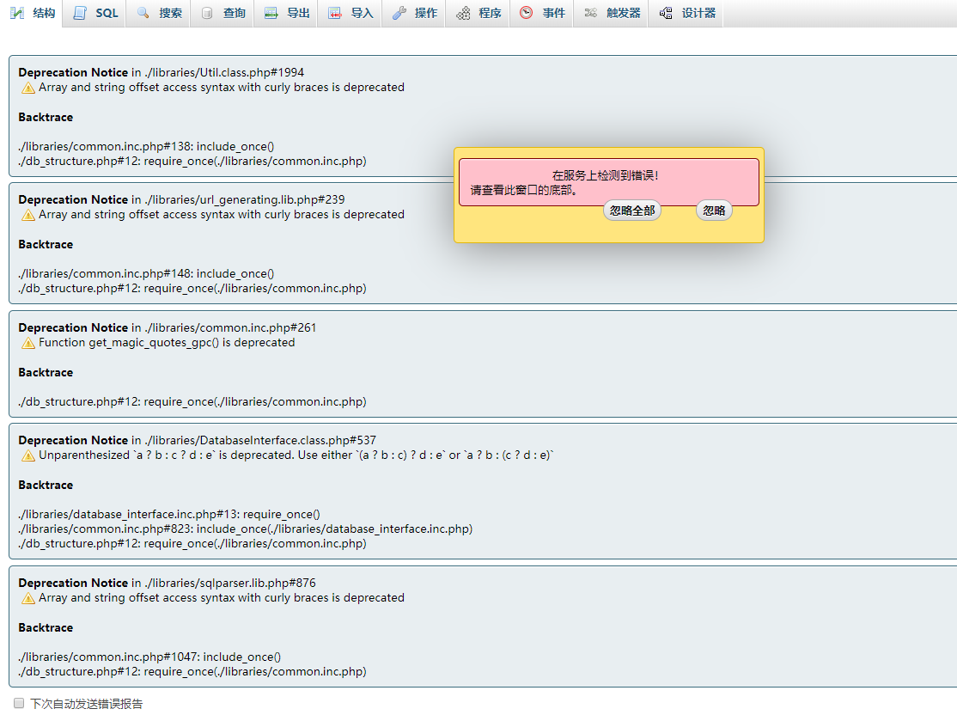Click the 导入 (Import) icon
This screenshot has width=957, height=715.
(334, 13)
